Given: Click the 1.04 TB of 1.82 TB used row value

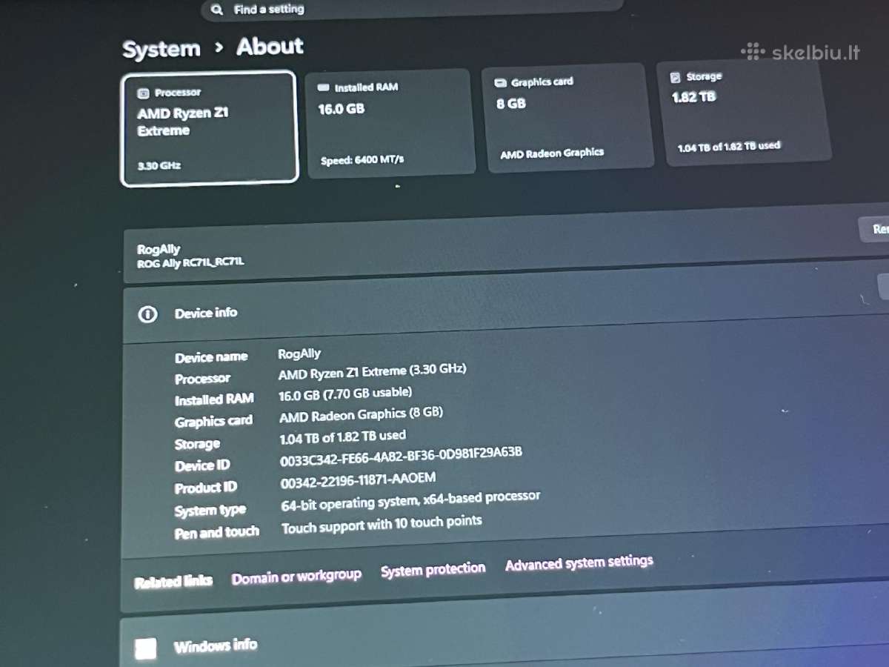Looking at the screenshot, I should [342, 437].
